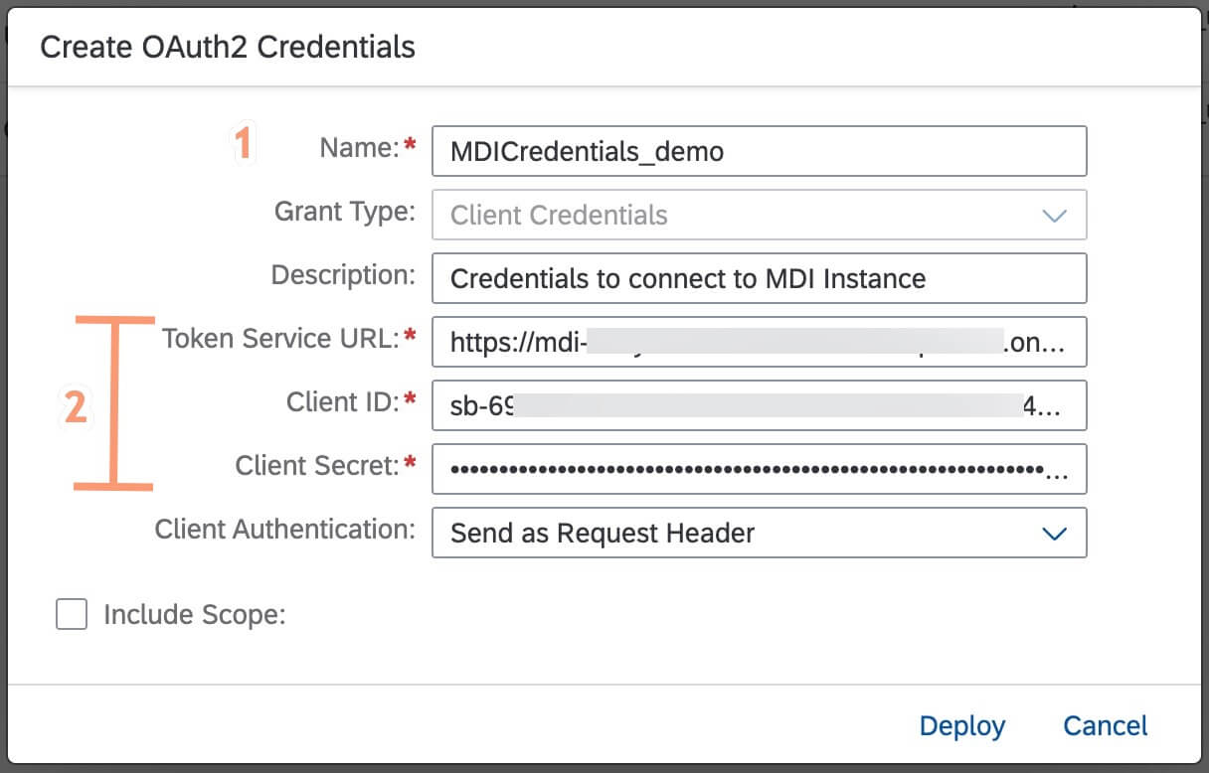The width and height of the screenshot is (1209, 773).
Task: Click the Grant Type chevron icon
Action: click(1056, 215)
